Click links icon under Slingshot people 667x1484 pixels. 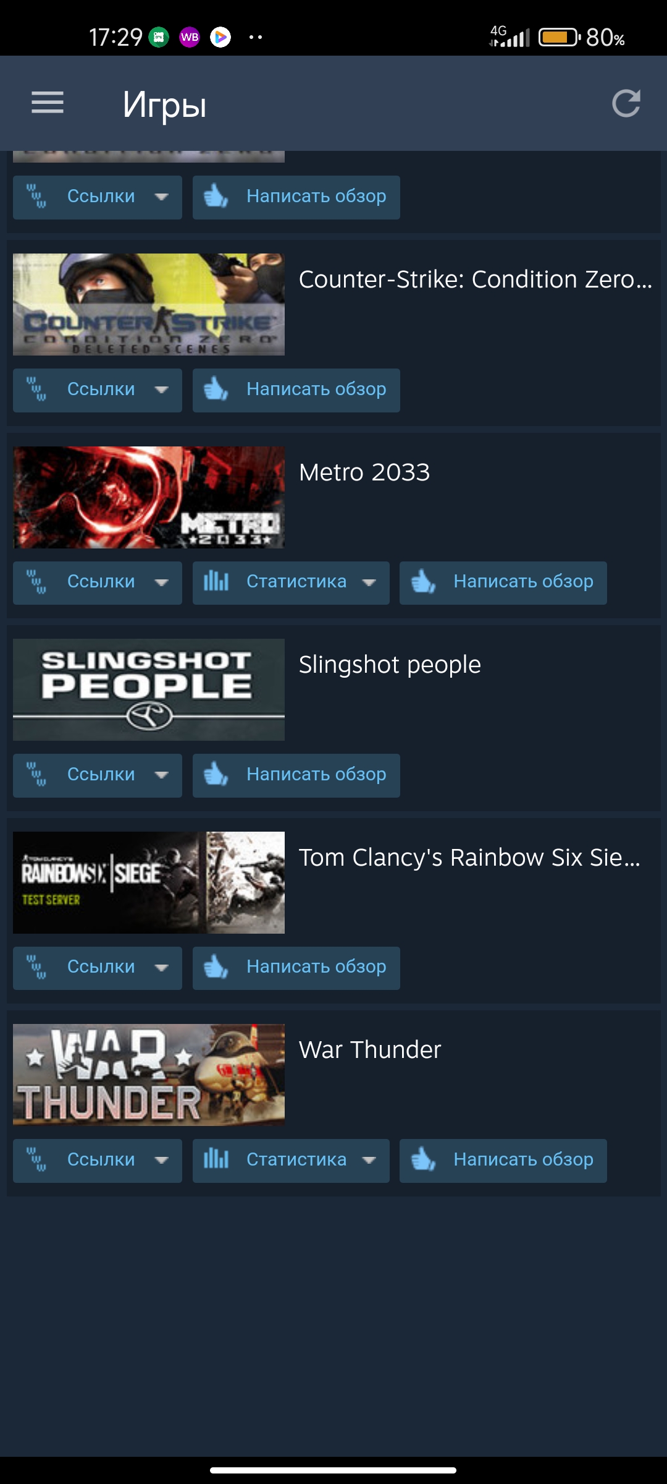coord(36,774)
